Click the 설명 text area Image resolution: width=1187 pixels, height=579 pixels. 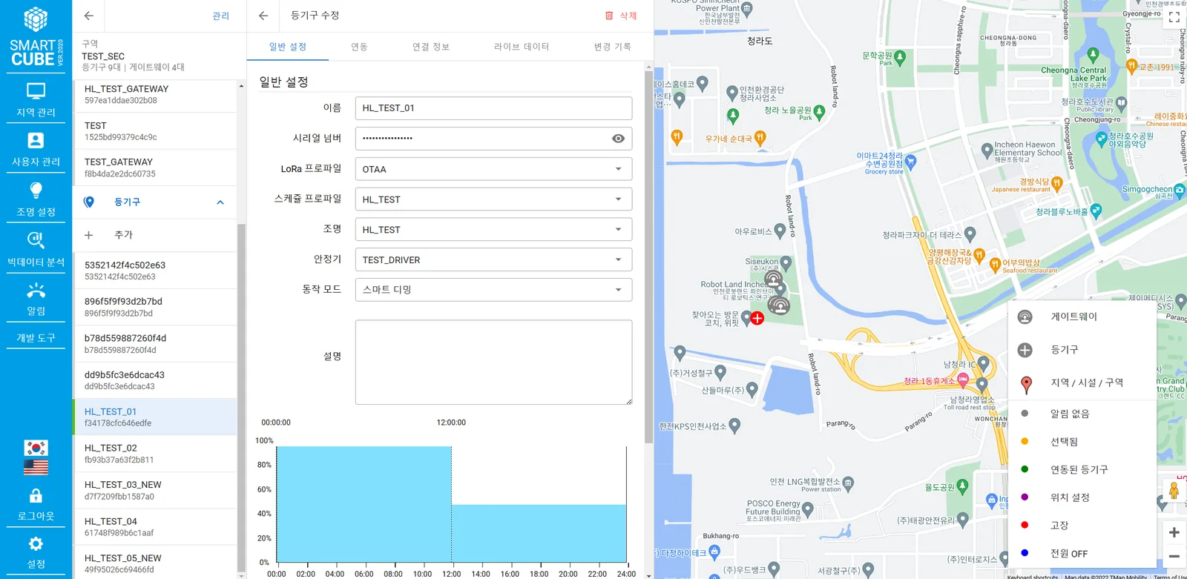click(x=493, y=363)
